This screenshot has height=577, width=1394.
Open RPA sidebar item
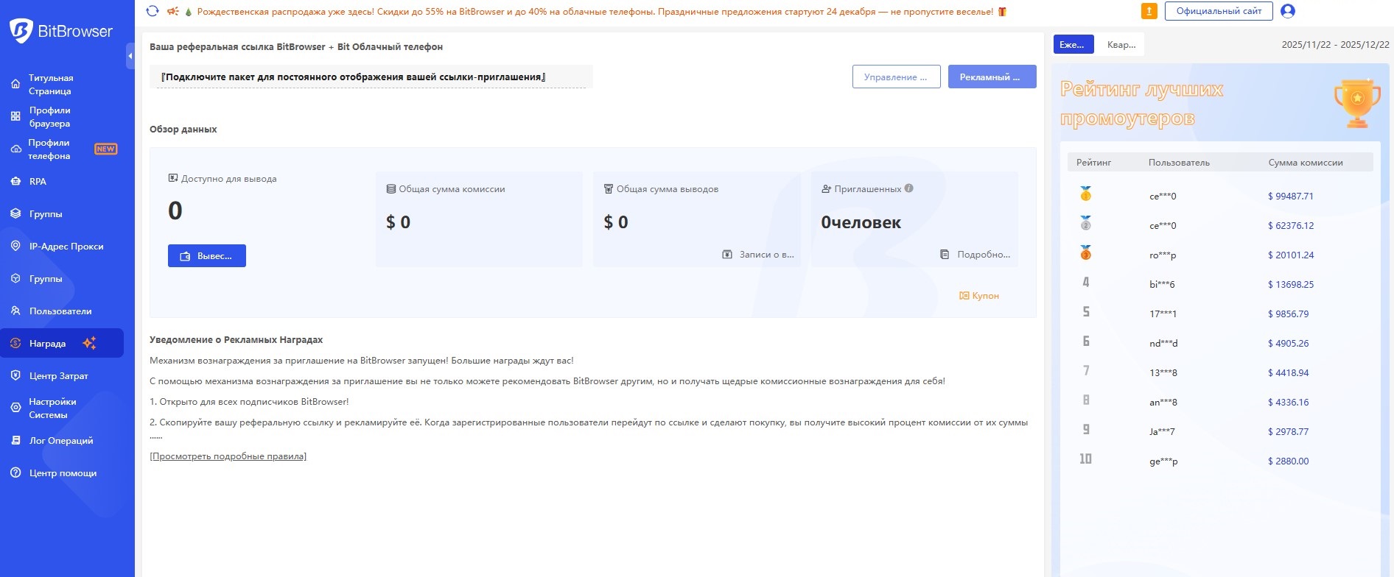38,182
